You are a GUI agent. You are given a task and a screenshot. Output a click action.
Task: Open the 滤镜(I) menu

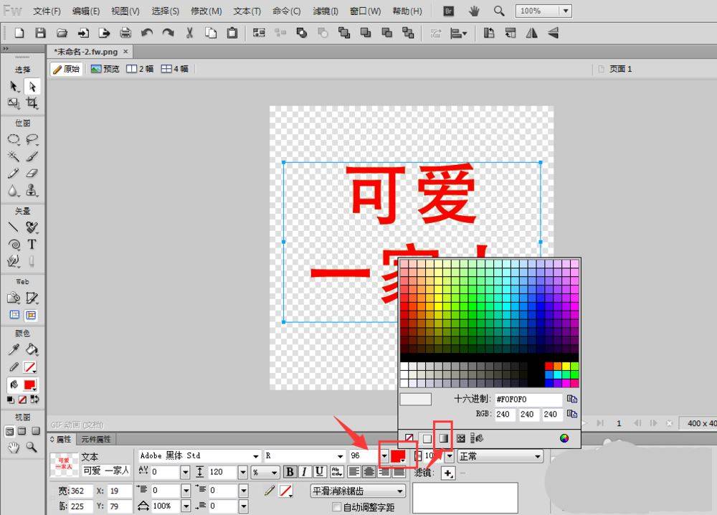(x=326, y=11)
